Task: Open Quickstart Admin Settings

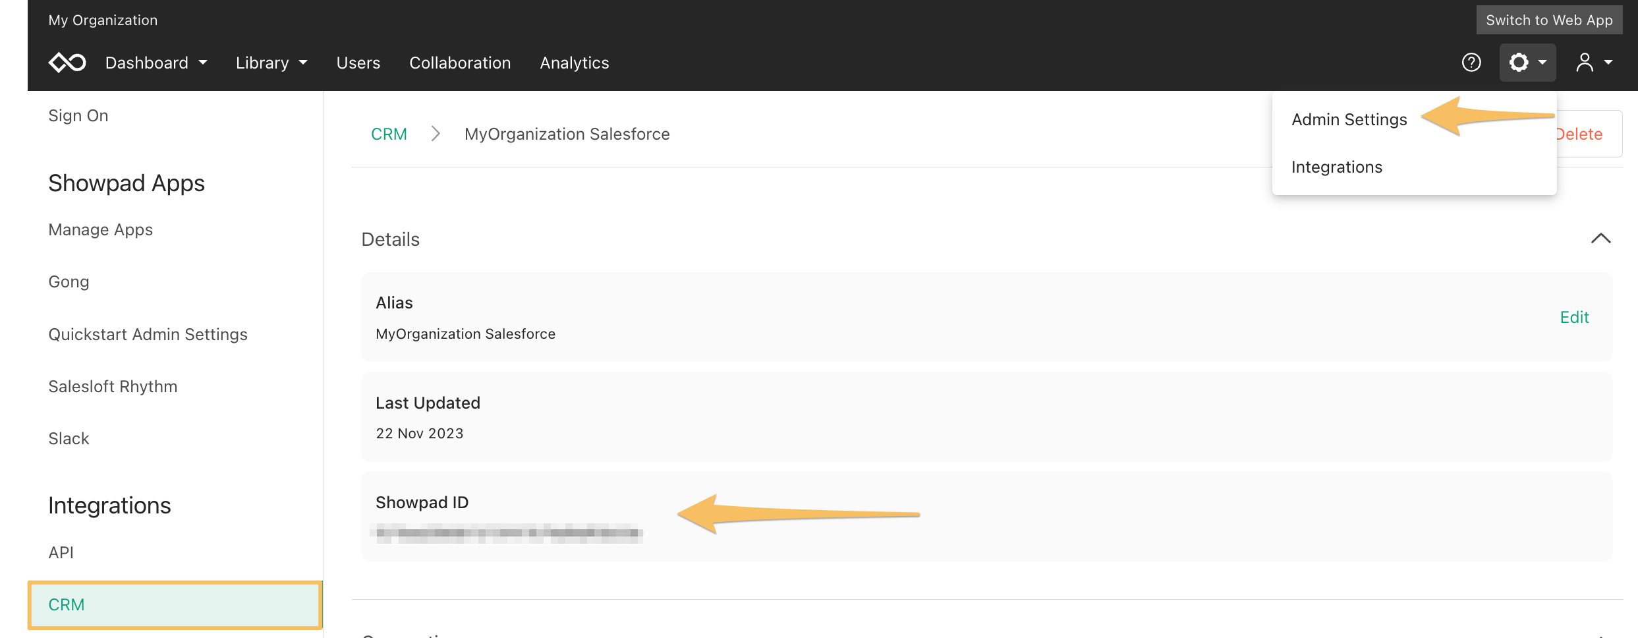Action: tap(148, 334)
